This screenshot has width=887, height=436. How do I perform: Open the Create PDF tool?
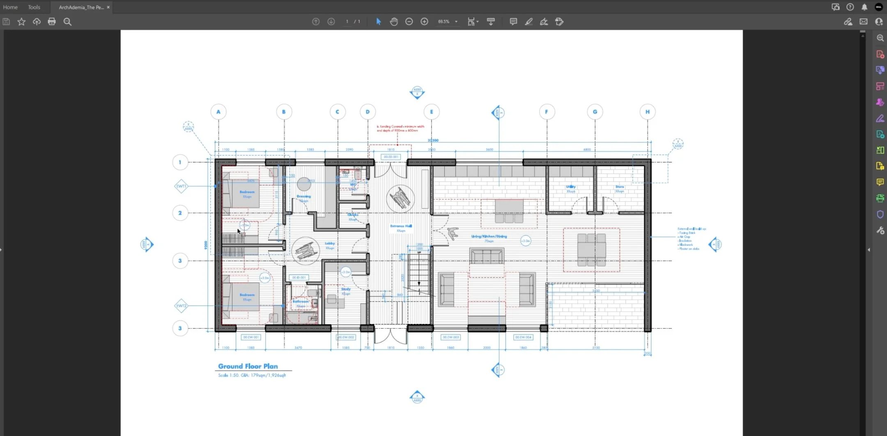(880, 54)
